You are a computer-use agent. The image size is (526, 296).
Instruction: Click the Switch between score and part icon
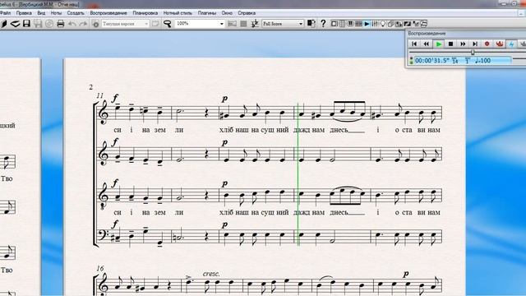(311, 24)
